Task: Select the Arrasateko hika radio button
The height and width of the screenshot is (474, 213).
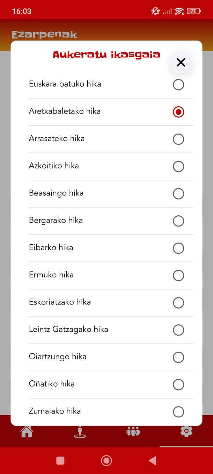Action: pos(178,139)
